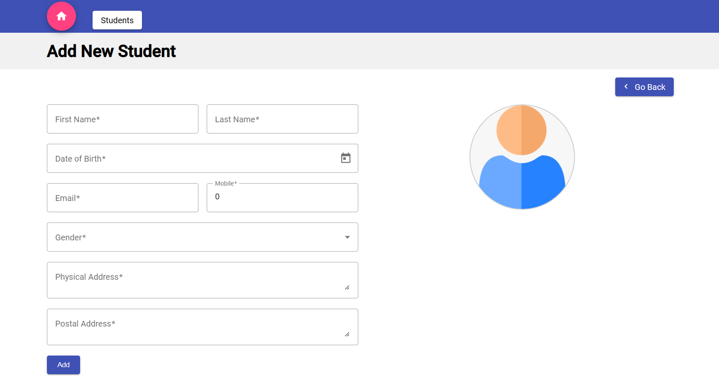Click the Add New Student page heading

111,51
